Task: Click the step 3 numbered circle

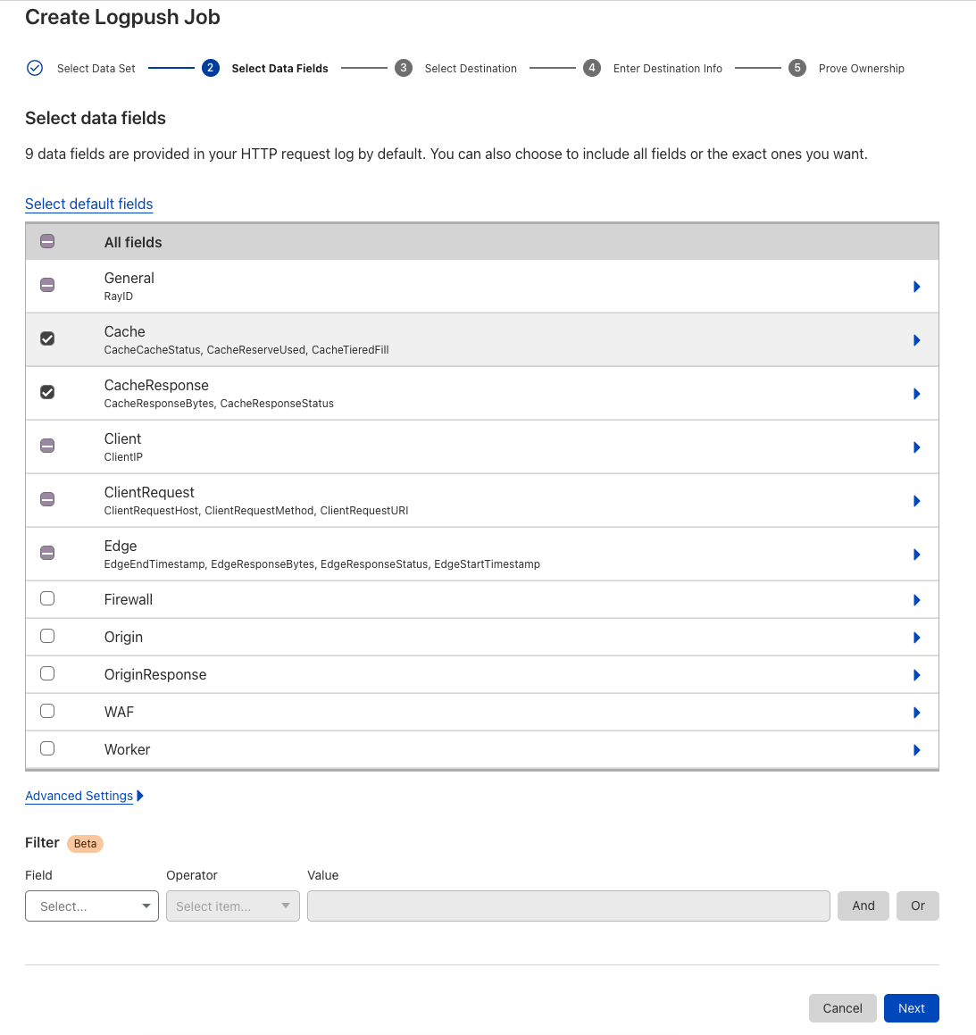Action: (405, 67)
